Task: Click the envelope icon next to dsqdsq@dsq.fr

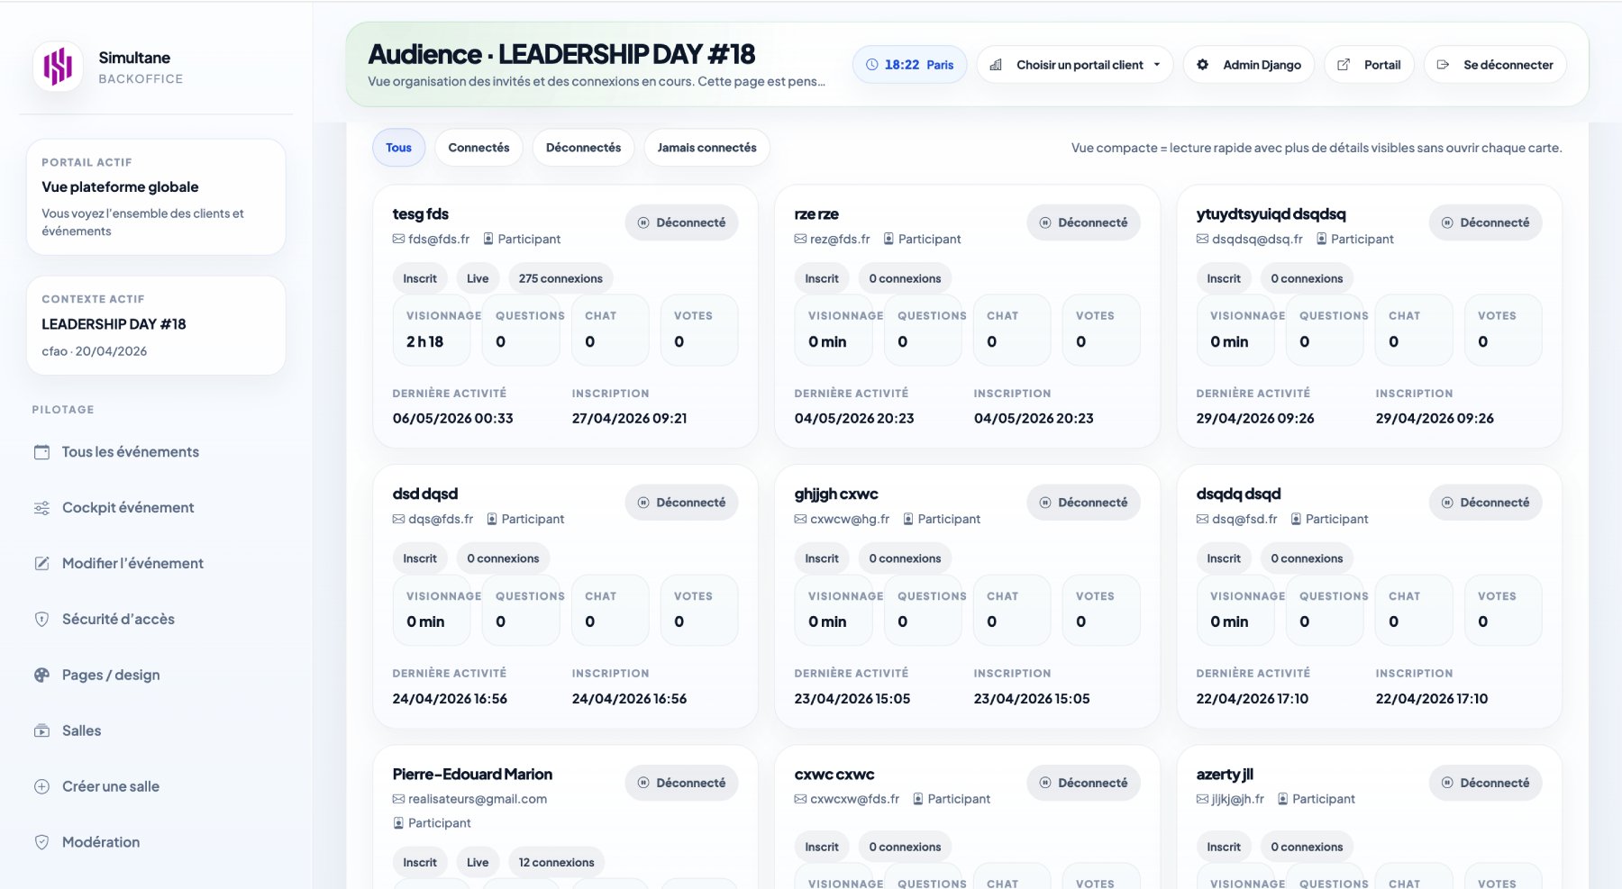Action: coord(1202,240)
